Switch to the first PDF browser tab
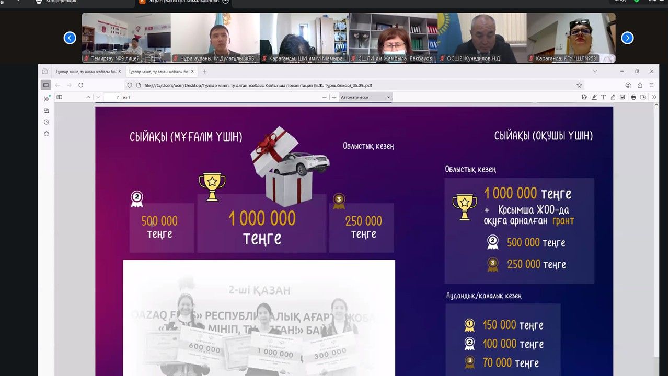 point(86,72)
